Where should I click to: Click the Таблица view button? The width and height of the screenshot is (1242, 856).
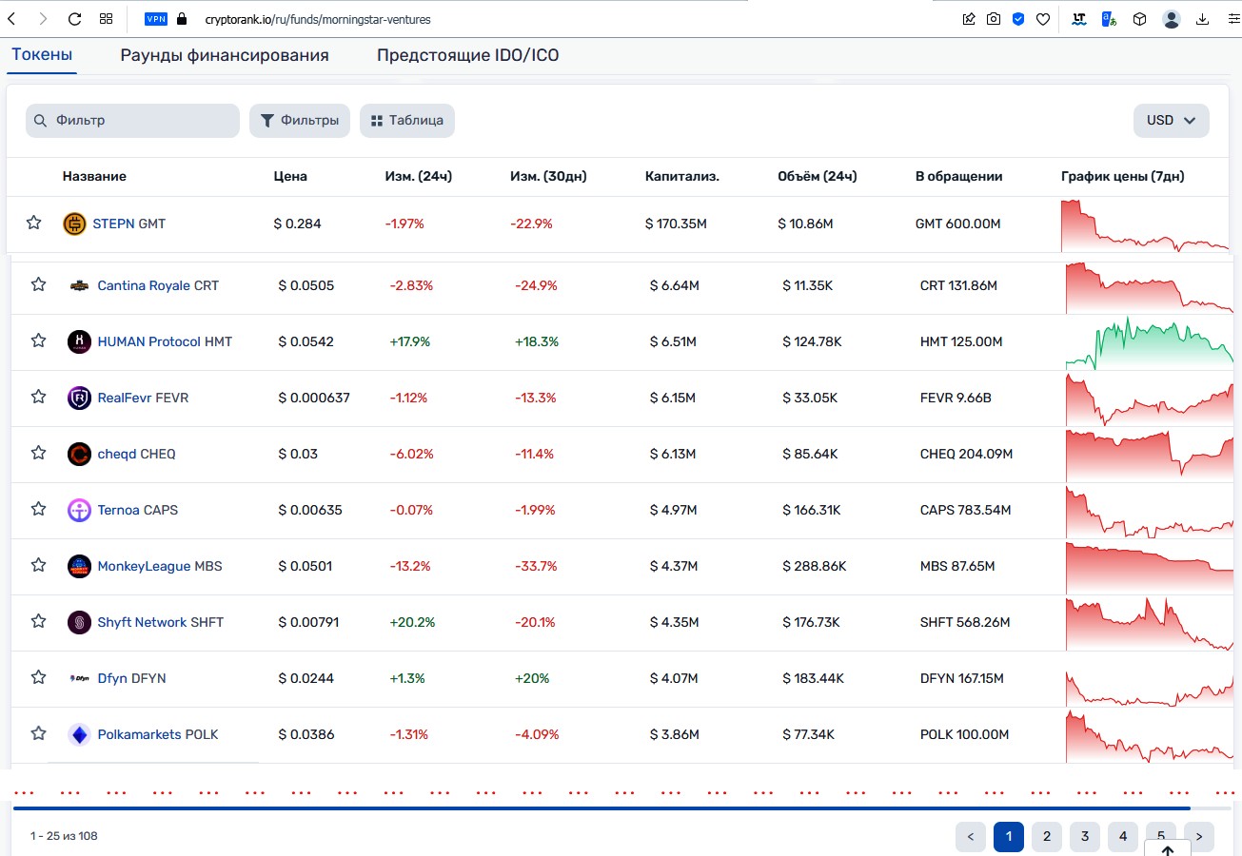click(407, 121)
